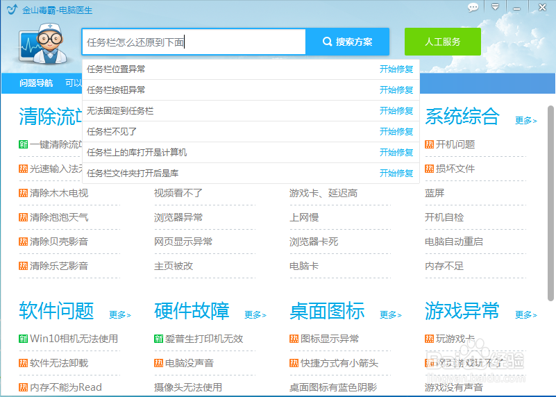Click new badge next to 爱普生打印机无效
The height and width of the screenshot is (397, 556).
(159, 339)
